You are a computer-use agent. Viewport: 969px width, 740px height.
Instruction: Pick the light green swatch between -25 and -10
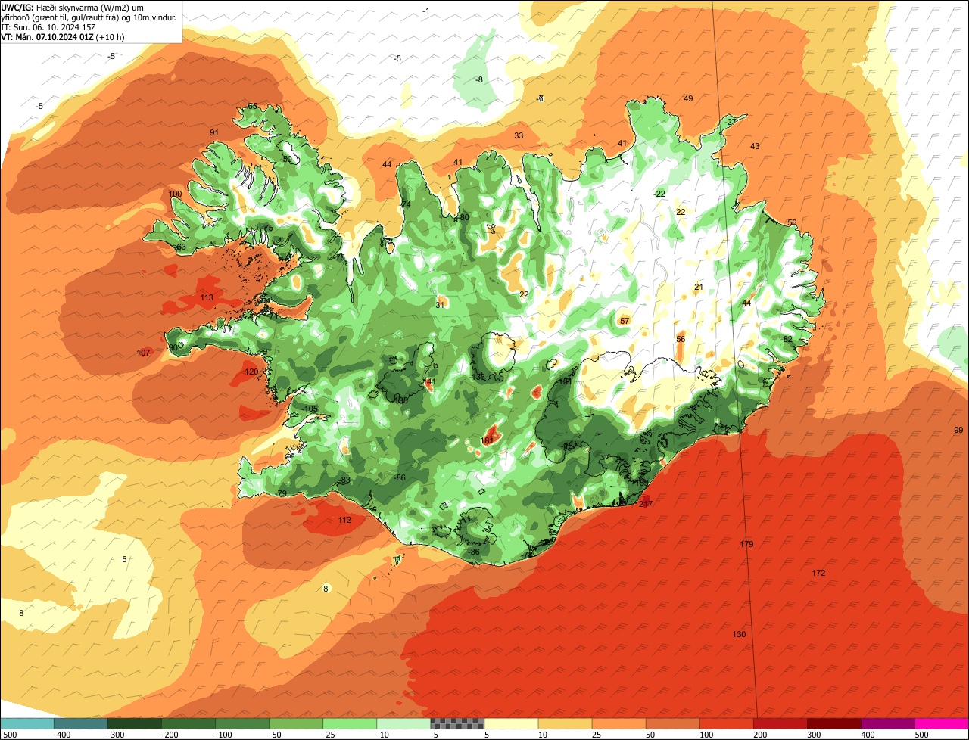(x=350, y=724)
